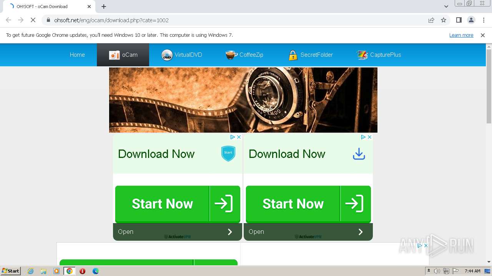This screenshot has height=276, width=492.
Task: Click the taskbar clock showing 7:44 AM
Action: coord(472,271)
